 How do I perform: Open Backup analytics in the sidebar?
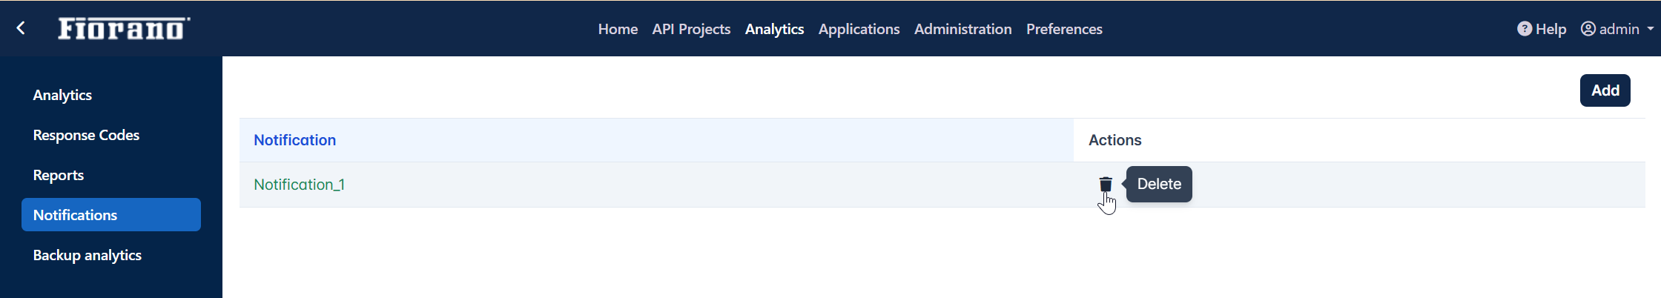87,255
